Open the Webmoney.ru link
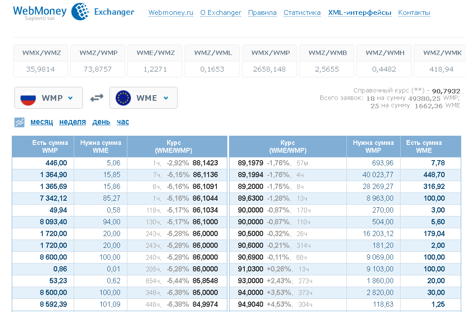Viewport: 466px width, 312px height. point(171,13)
